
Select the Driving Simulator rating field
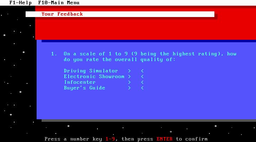point(136,71)
